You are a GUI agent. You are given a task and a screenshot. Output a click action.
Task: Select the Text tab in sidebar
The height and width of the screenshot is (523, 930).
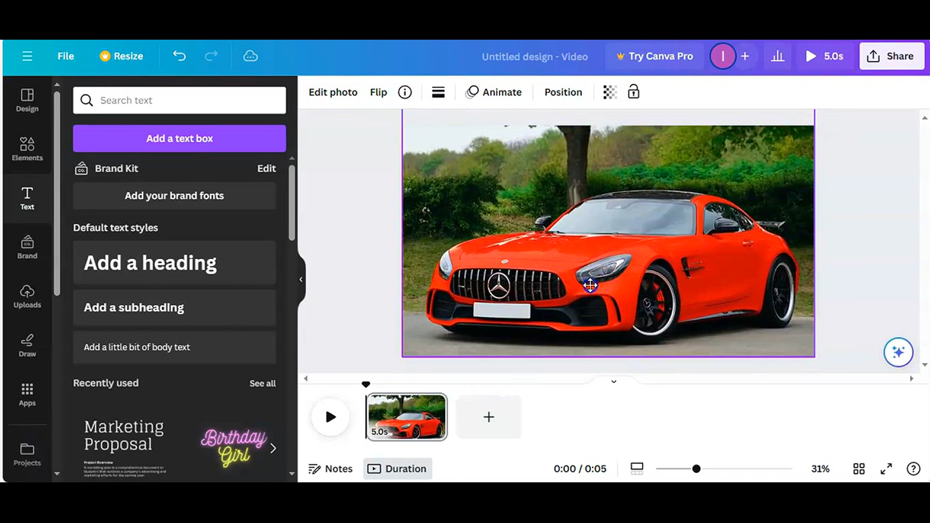[x=27, y=198]
